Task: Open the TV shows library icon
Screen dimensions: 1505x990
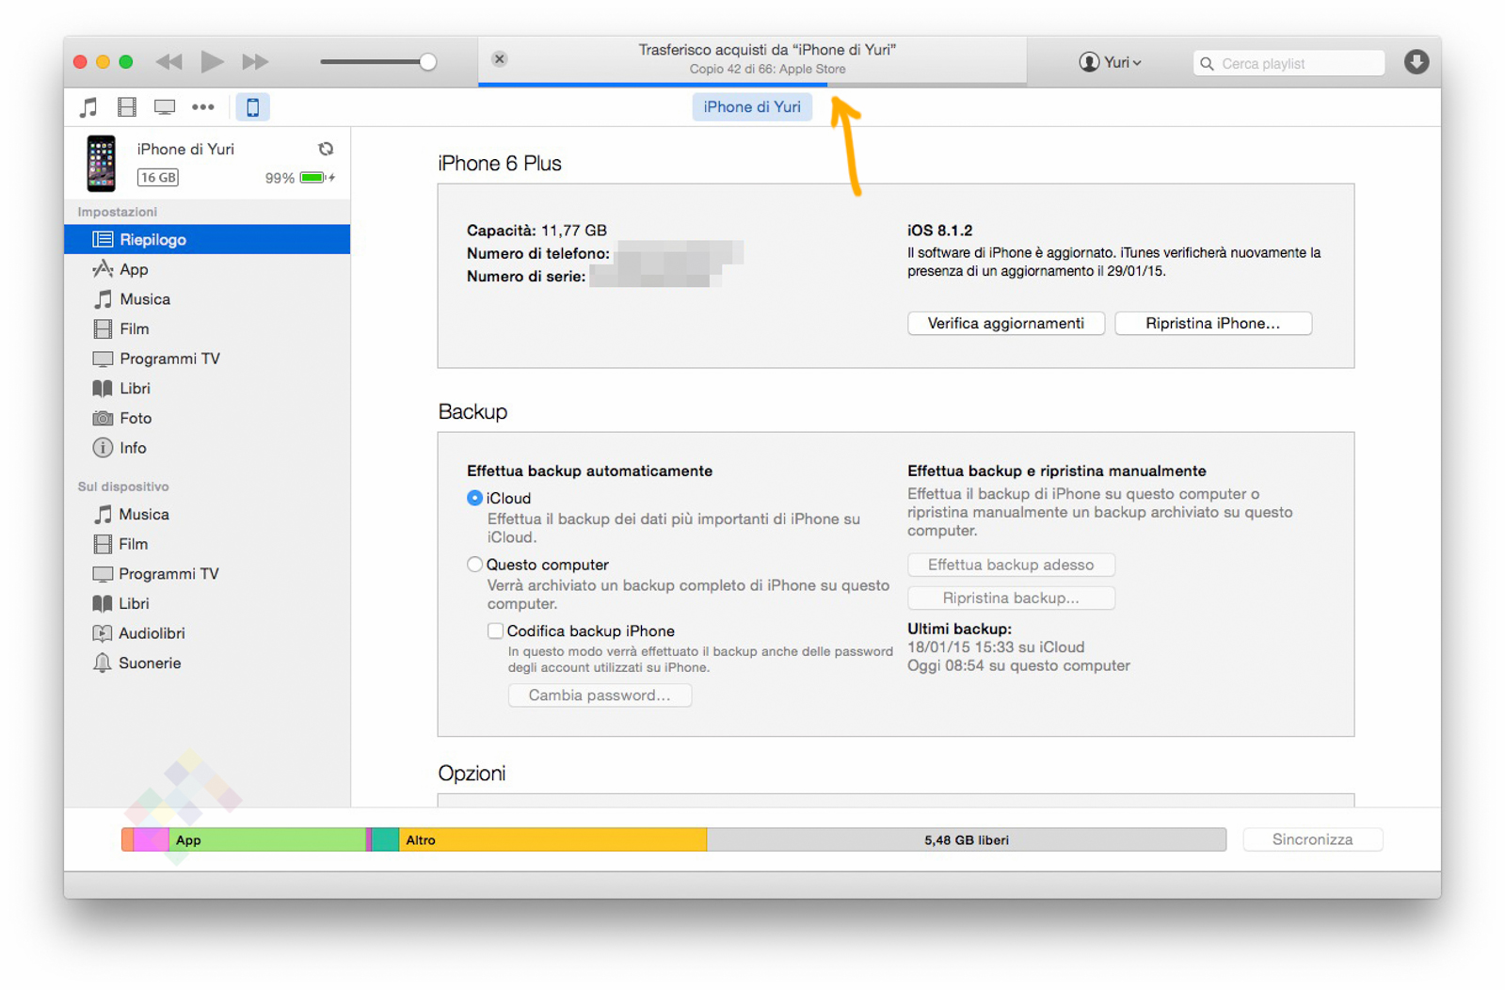Action: tap(165, 107)
